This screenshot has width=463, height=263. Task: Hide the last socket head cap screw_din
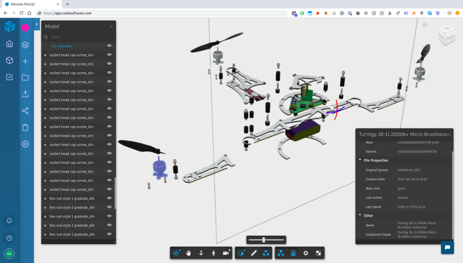pos(109,189)
